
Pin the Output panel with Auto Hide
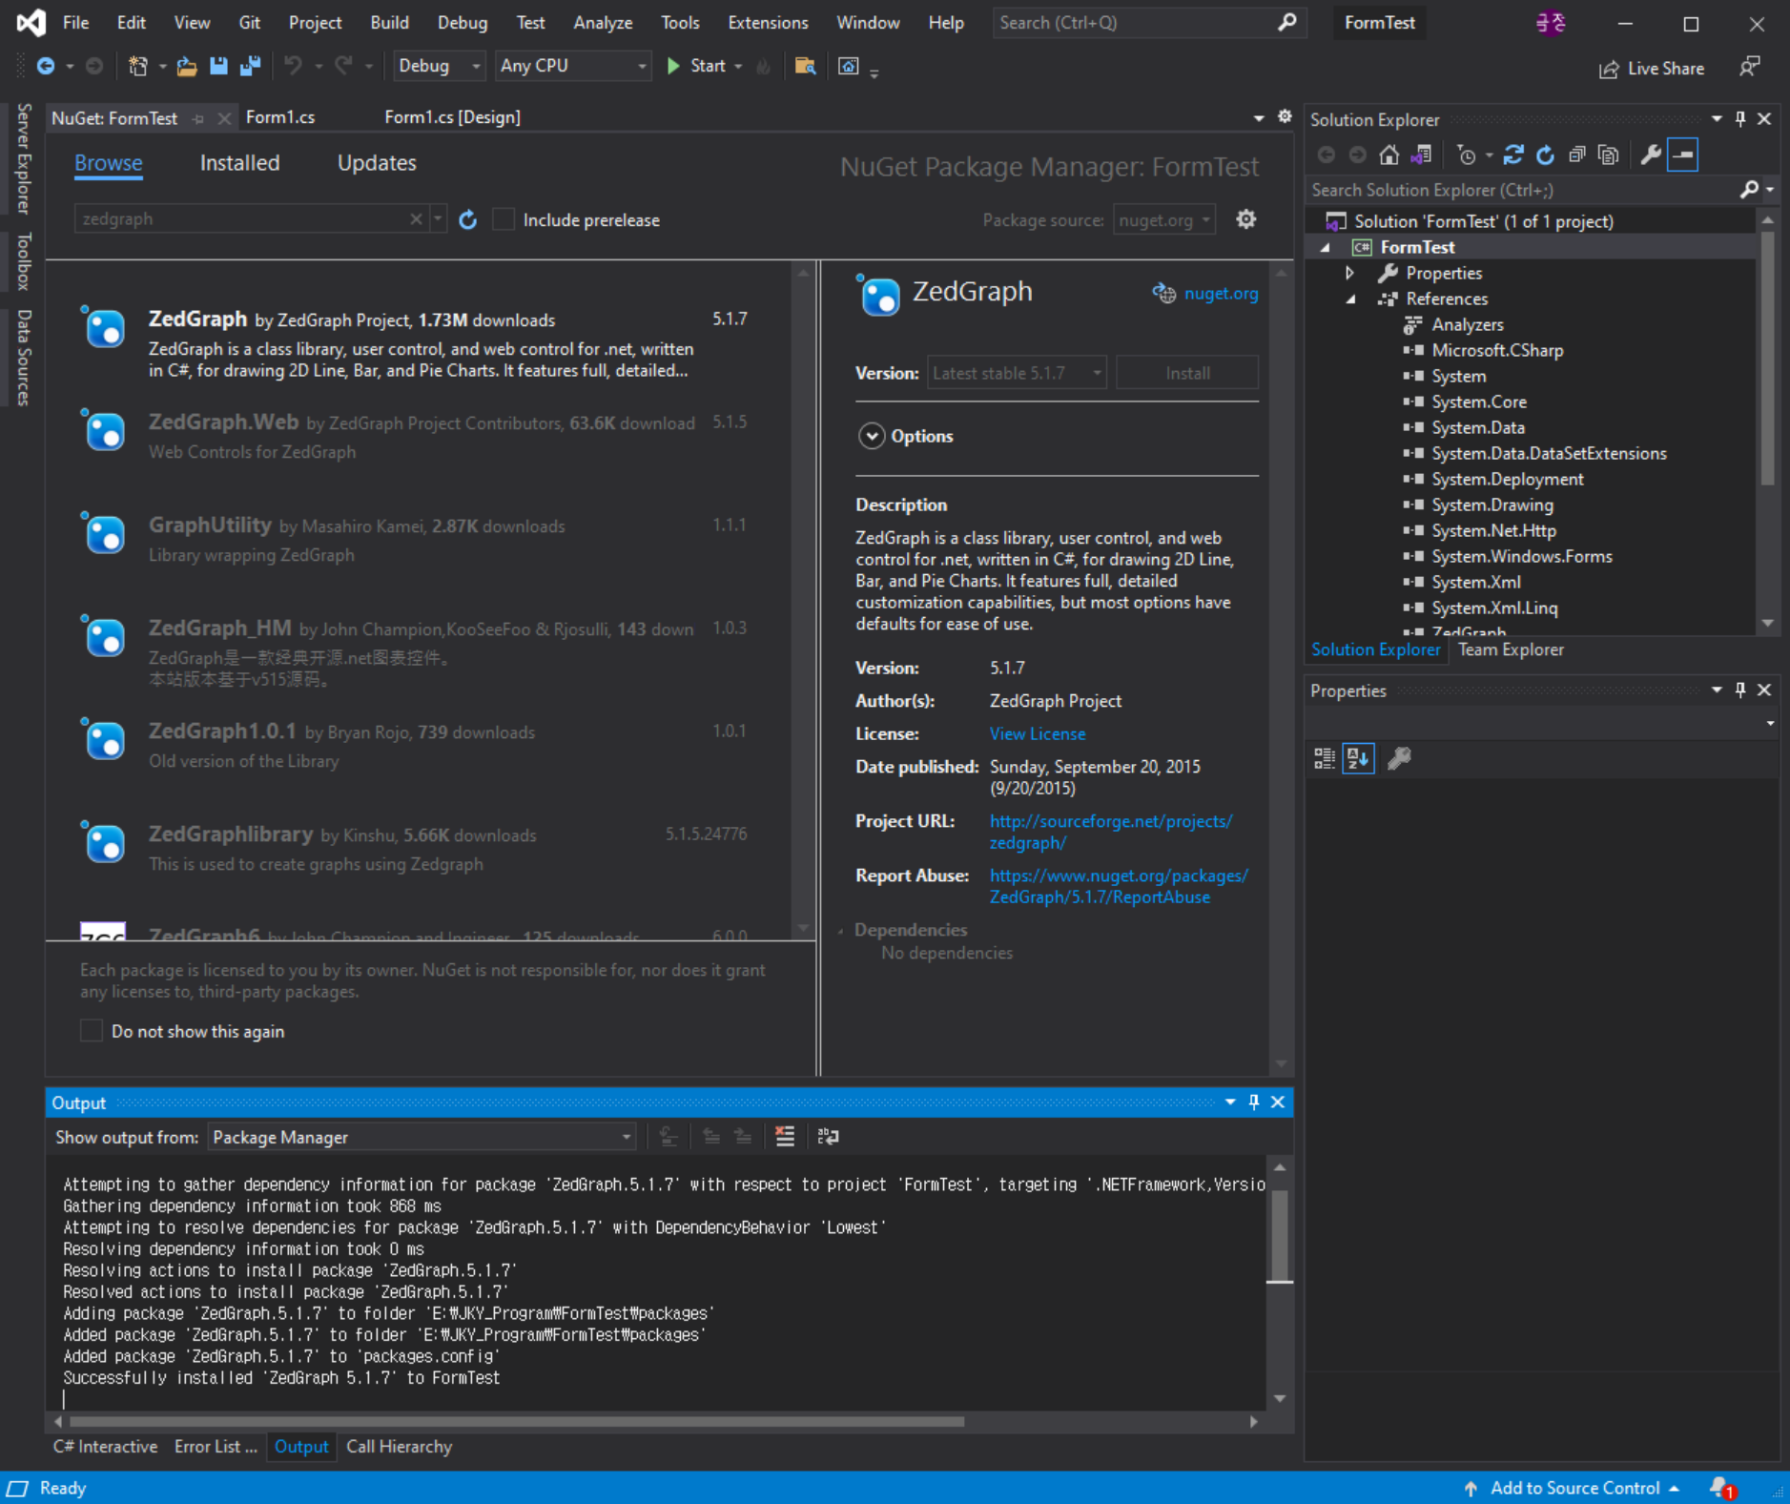tap(1254, 1102)
